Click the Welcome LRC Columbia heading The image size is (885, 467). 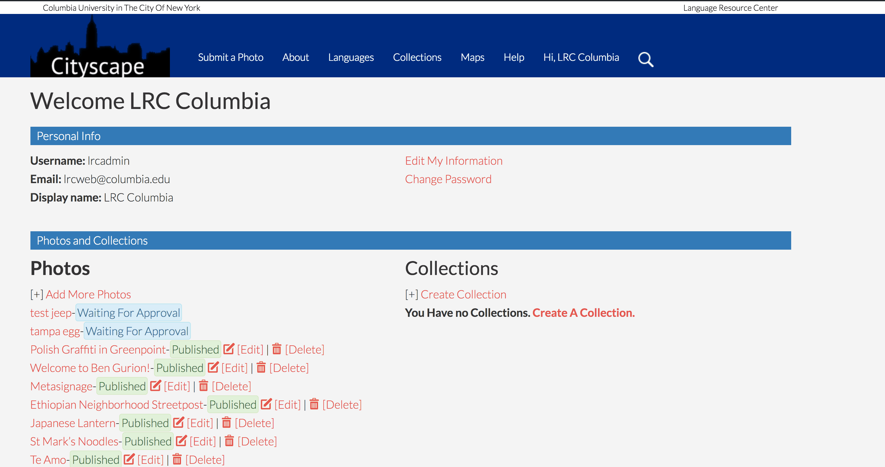[150, 101]
